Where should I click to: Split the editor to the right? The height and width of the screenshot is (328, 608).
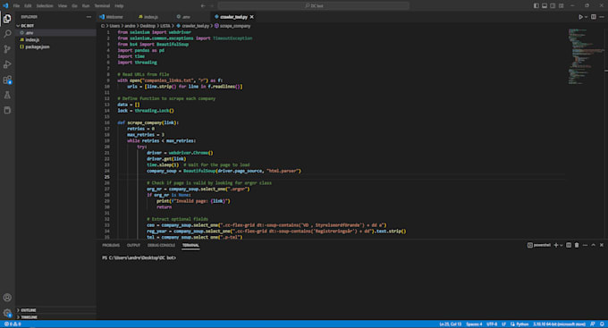594,17
